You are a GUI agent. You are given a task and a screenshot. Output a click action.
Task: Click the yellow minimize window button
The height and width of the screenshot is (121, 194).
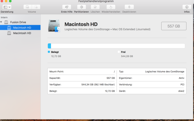[6, 1]
